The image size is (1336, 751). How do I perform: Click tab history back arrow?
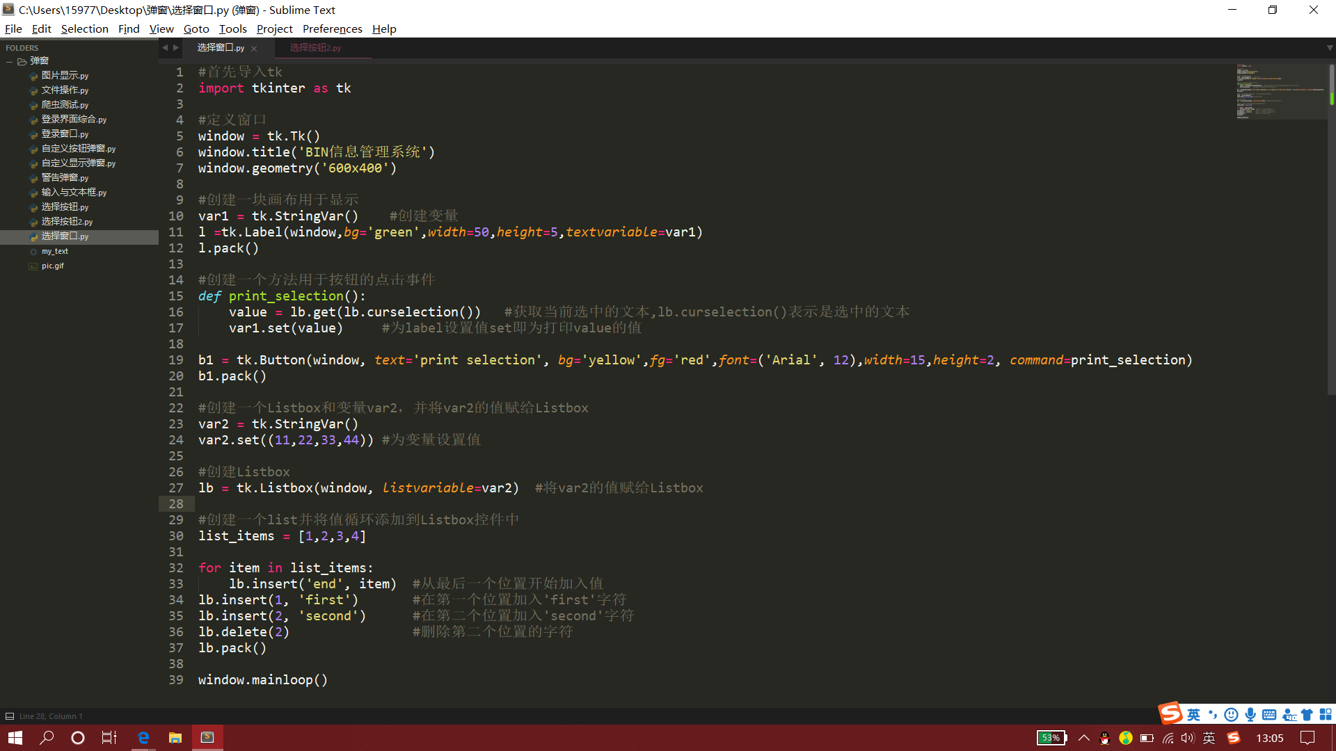(x=165, y=47)
